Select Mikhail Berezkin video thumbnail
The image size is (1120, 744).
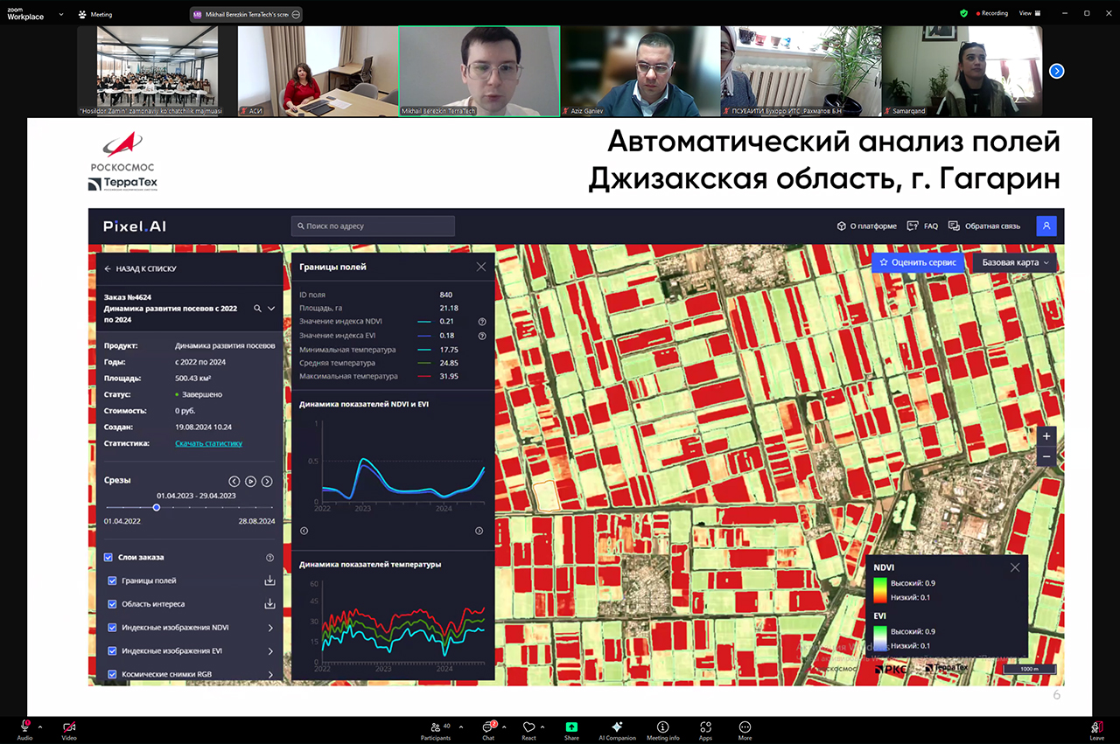(479, 71)
